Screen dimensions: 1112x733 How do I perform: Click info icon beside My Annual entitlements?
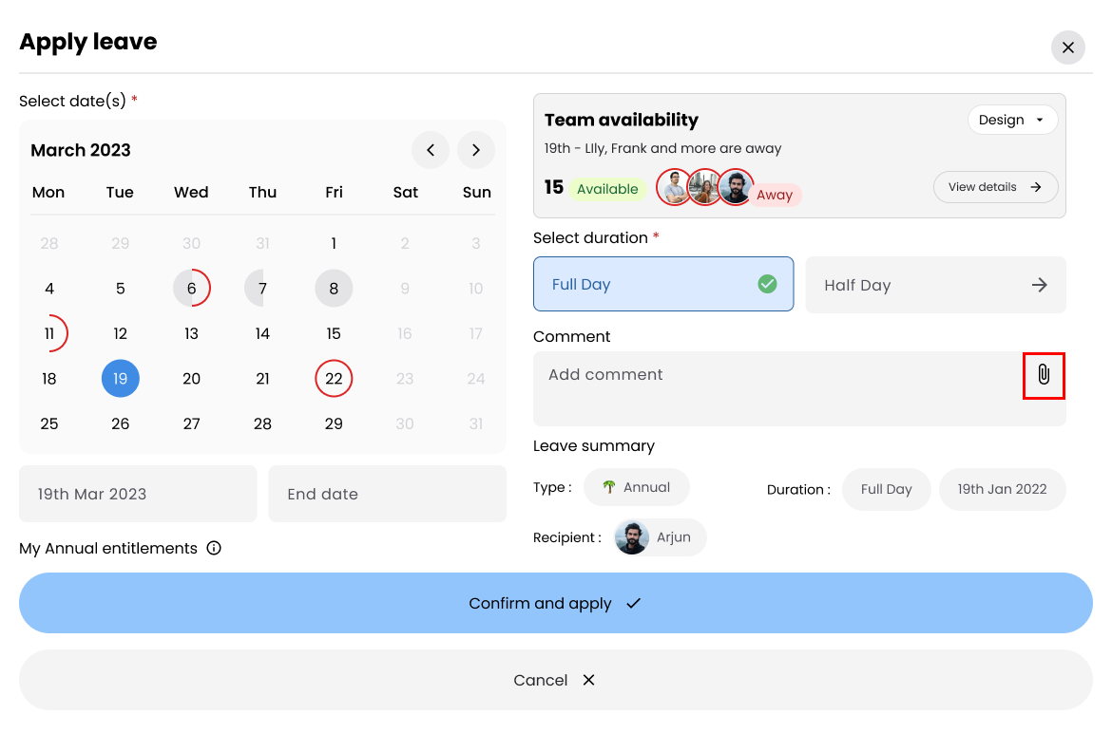[x=214, y=548]
